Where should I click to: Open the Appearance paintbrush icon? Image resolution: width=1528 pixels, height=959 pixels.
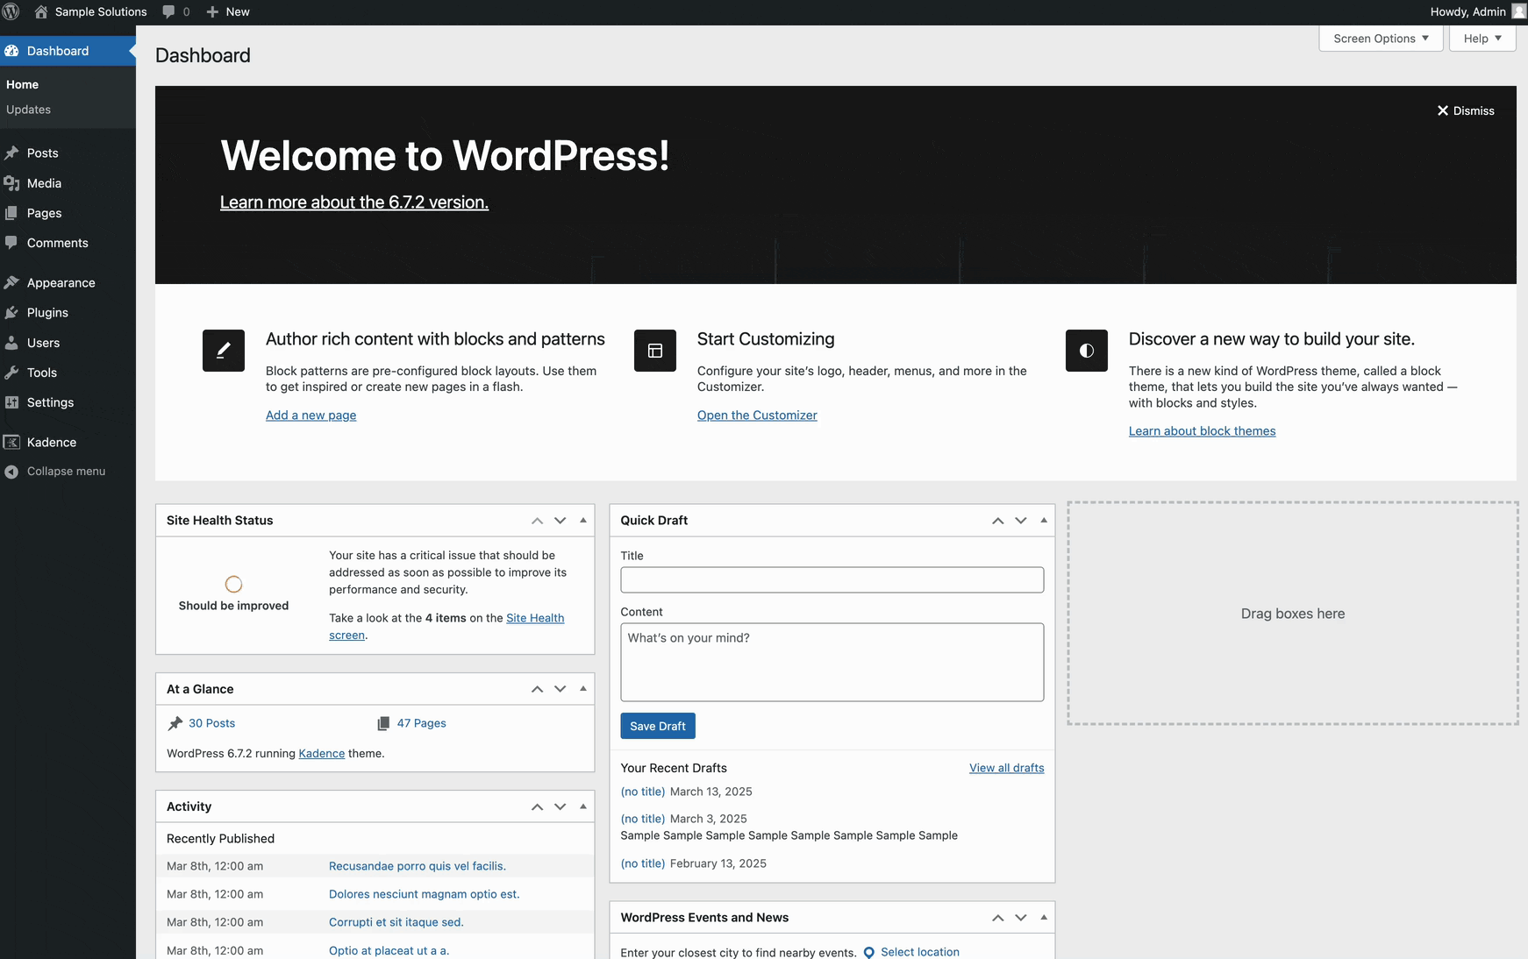tap(11, 282)
